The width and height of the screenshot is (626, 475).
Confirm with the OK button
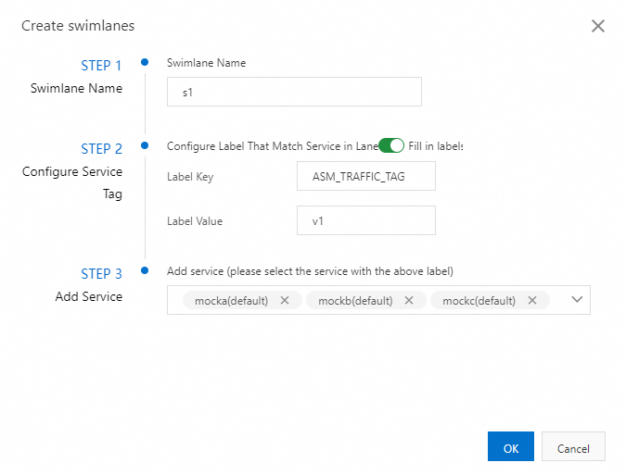point(510,447)
